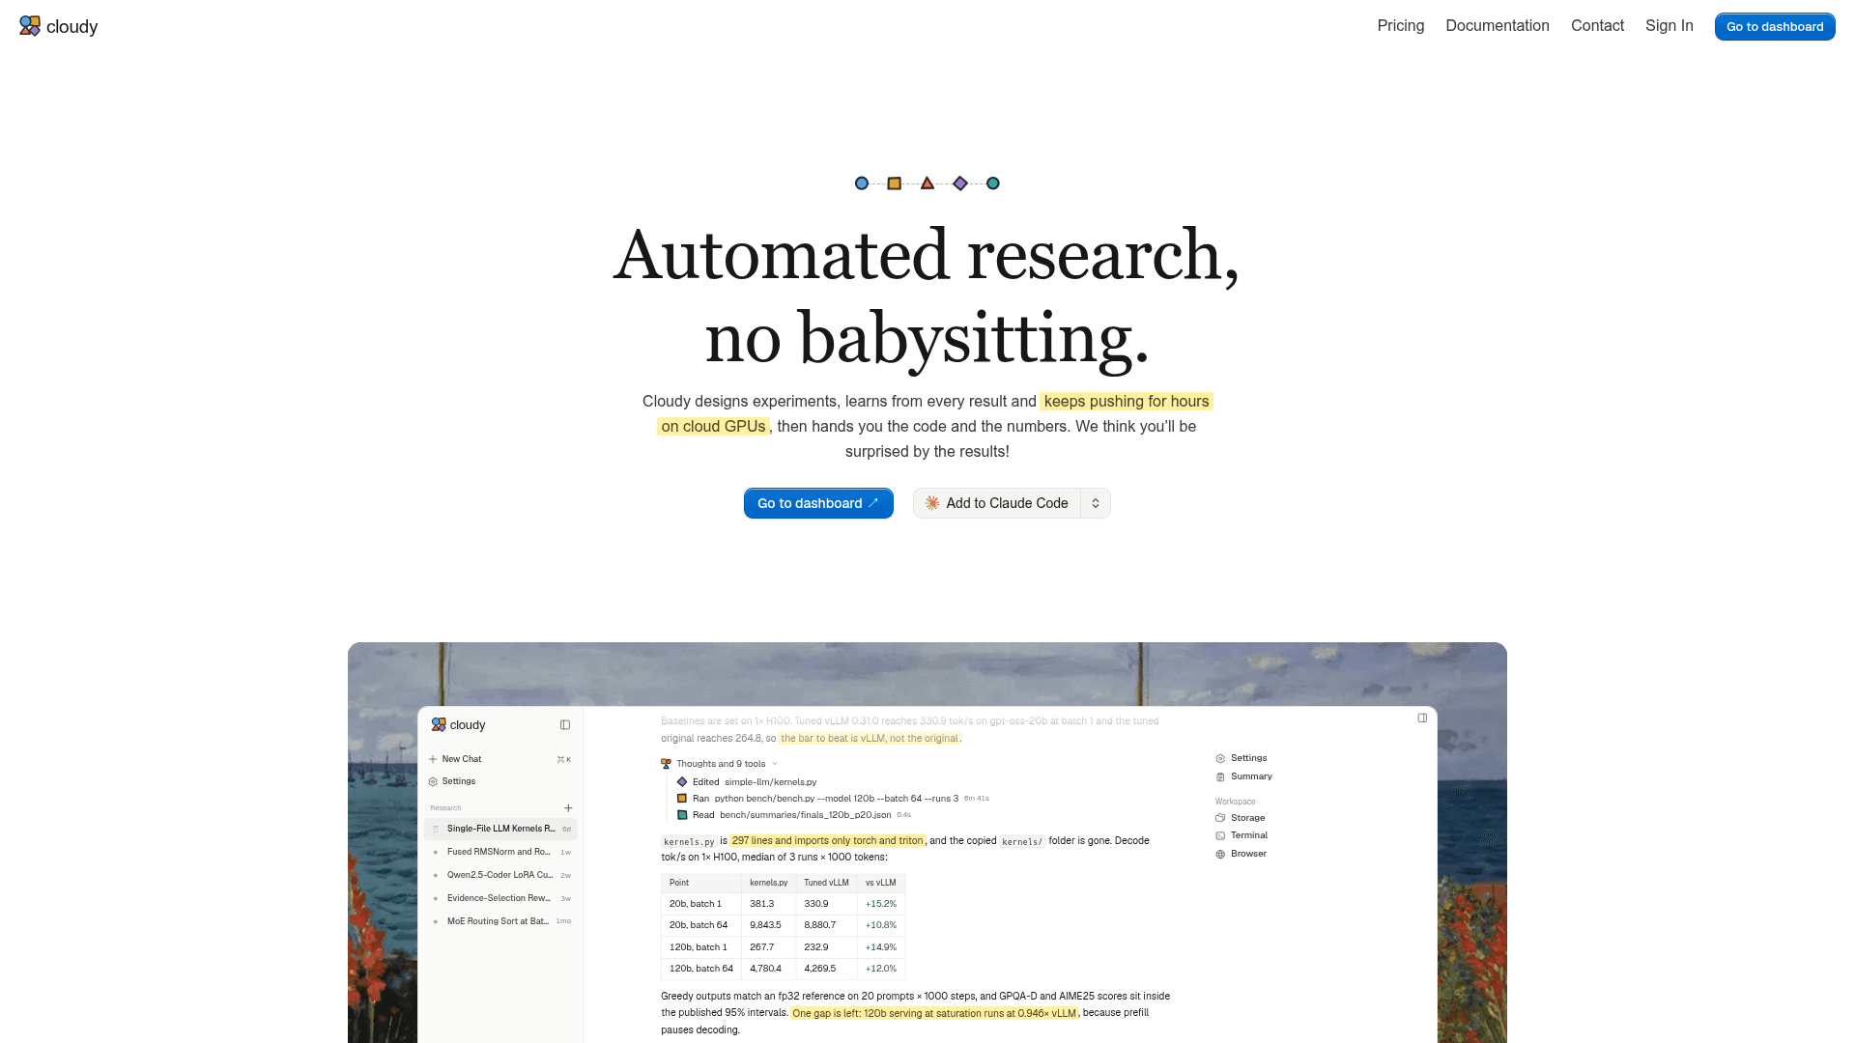This screenshot has width=1855, height=1043.
Task: Click the Ran bench.py square icon
Action: [x=681, y=799]
